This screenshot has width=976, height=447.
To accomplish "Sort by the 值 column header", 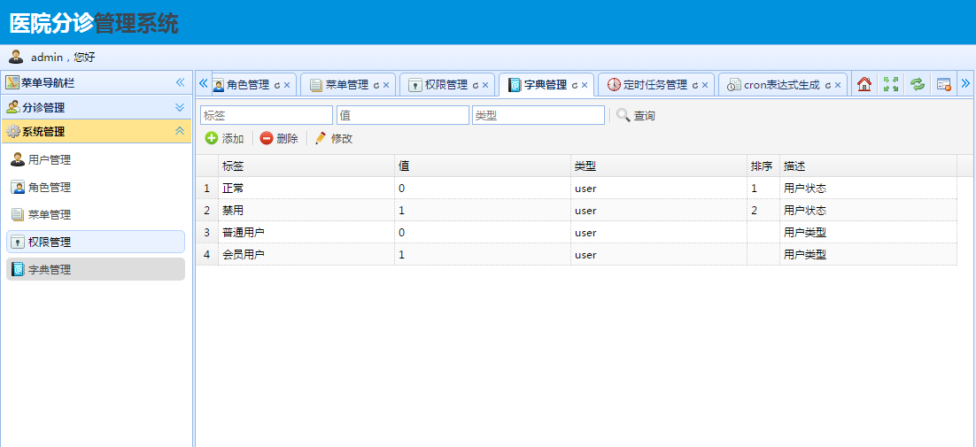I will [483, 166].
